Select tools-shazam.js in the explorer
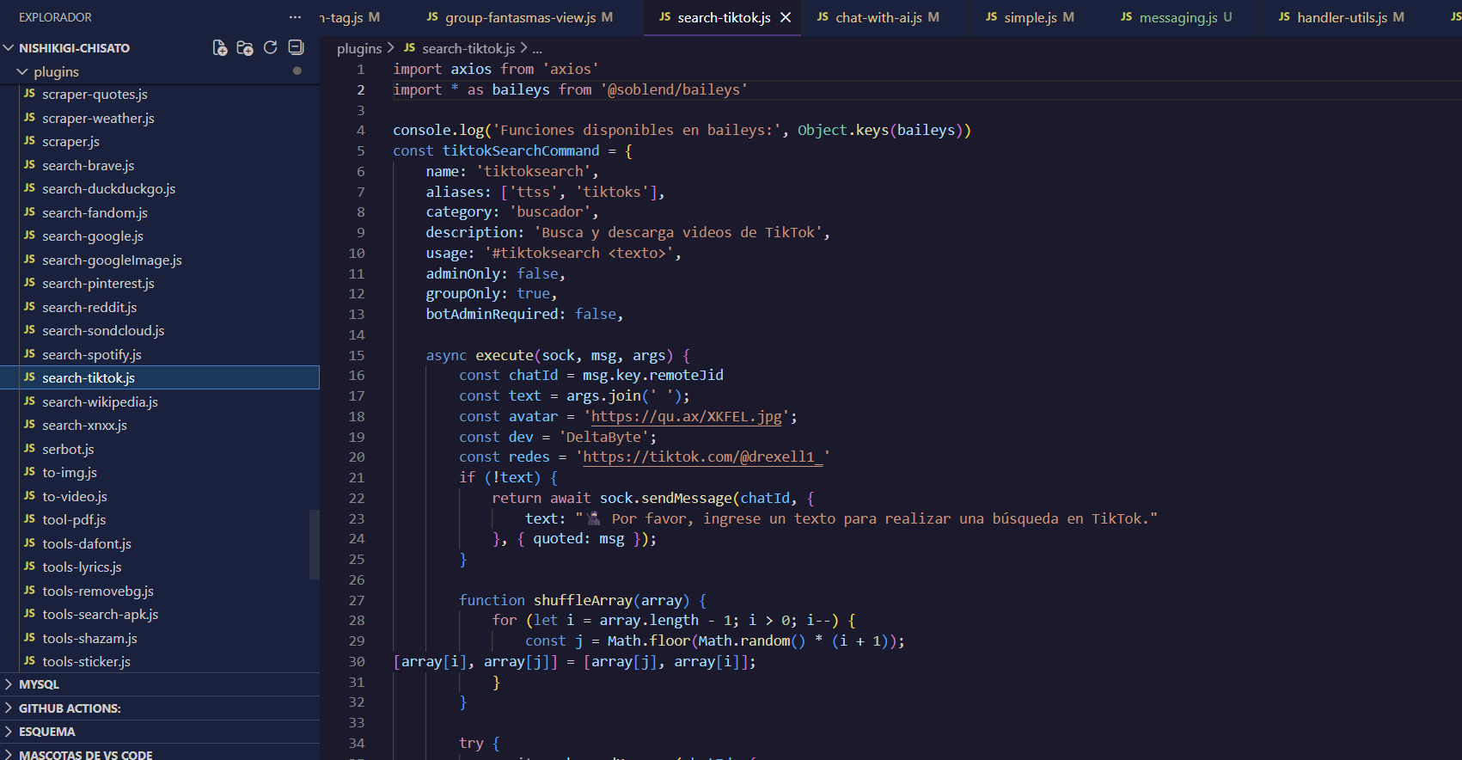This screenshot has height=760, width=1462. point(89,639)
